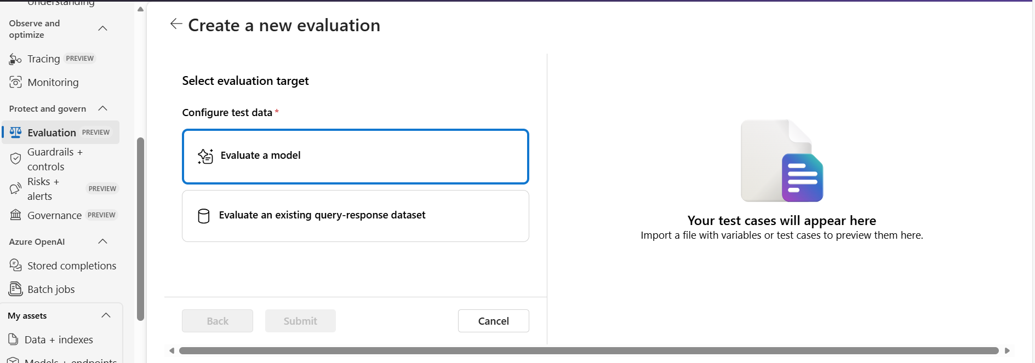Open Data + indexes in sidebar
This screenshot has height=363, width=1035.
pyautogui.click(x=59, y=339)
